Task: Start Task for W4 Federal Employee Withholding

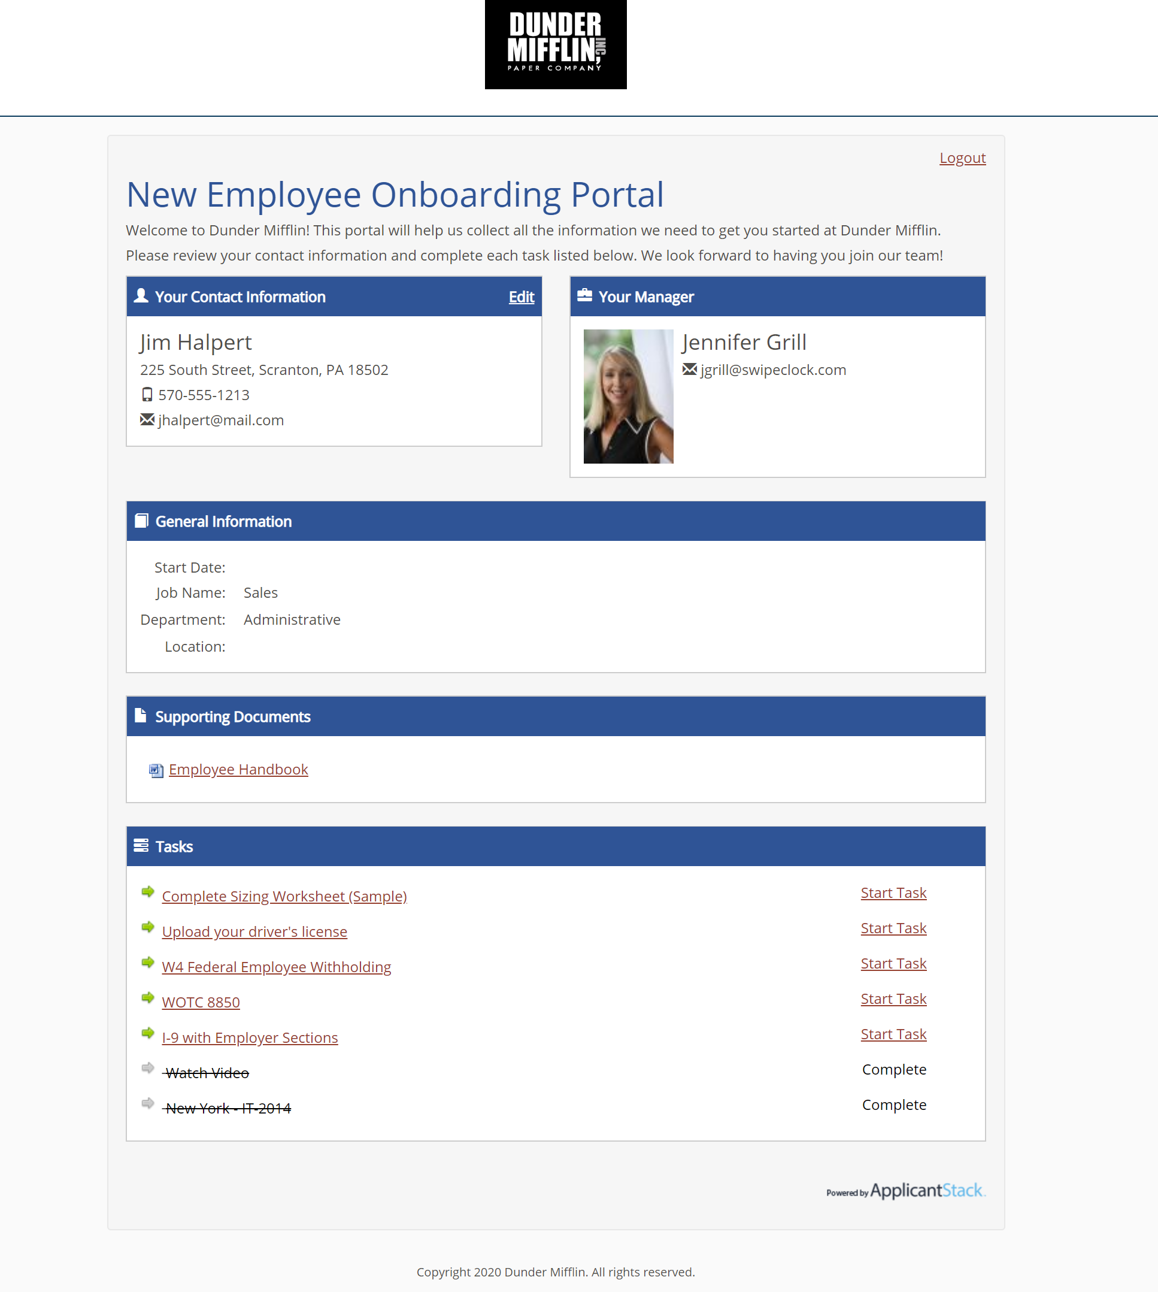Action: click(x=893, y=964)
